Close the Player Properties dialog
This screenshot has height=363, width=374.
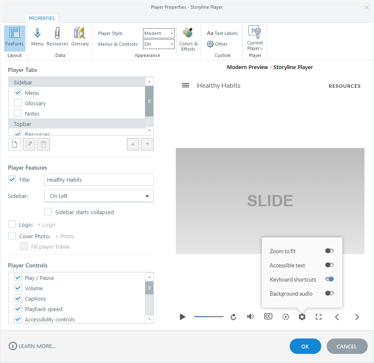(367, 7)
